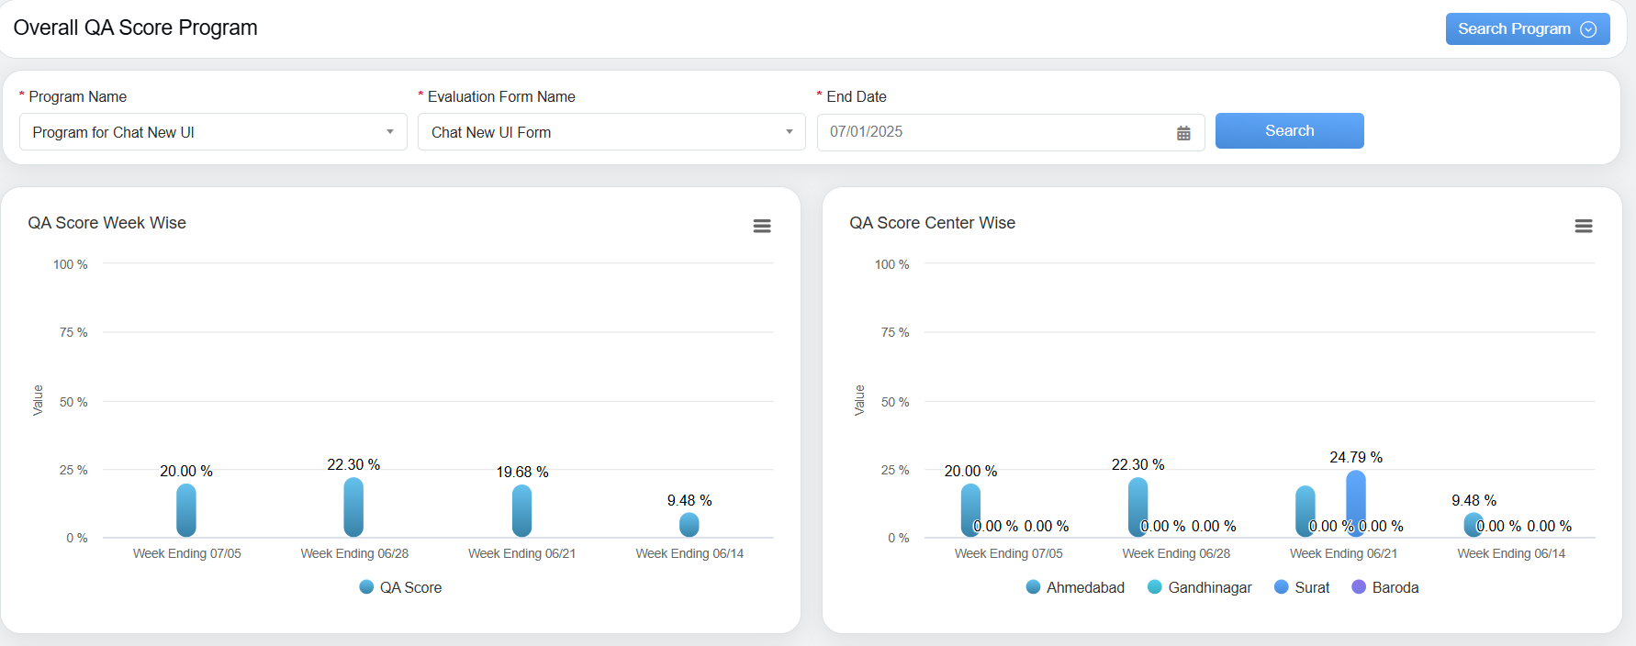Click Week Ending 06/21 bar in weekly chart
Screen dimensions: 1636x646
[521, 511]
